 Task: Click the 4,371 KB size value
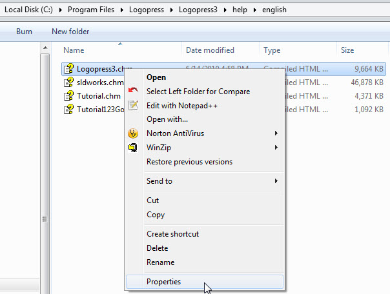[369, 96]
